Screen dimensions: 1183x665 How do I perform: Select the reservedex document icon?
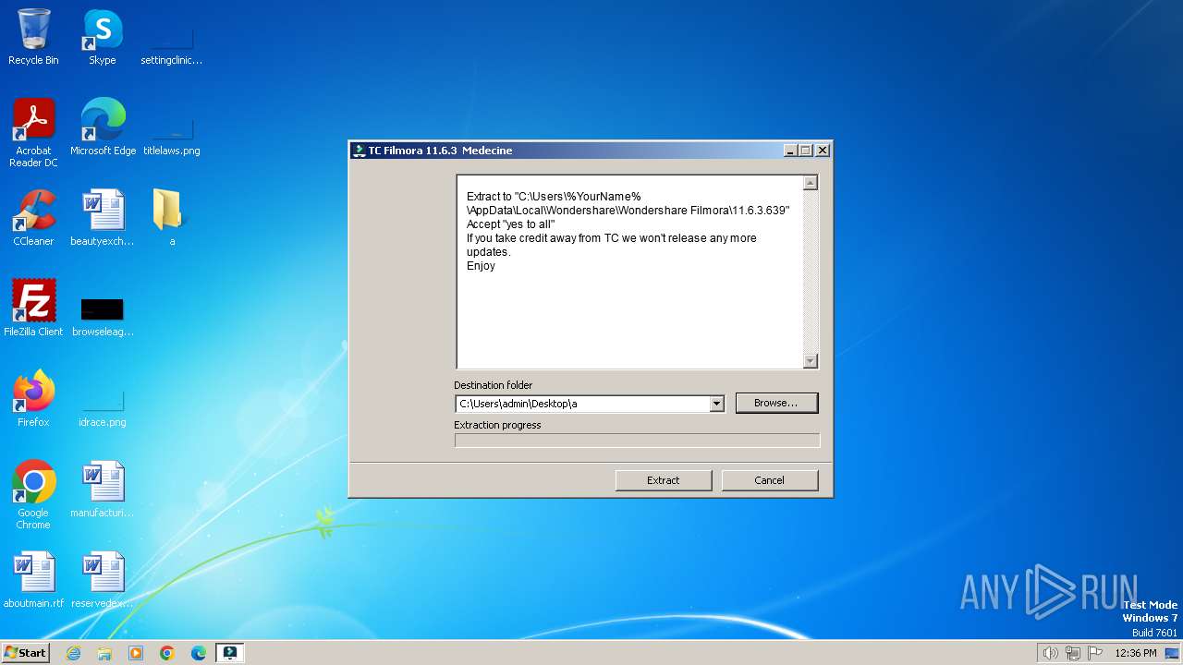(x=102, y=579)
